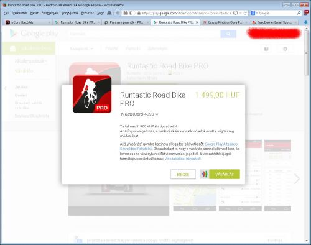Click the Google Play logo
This screenshot has width=311, height=245.
point(34,34)
